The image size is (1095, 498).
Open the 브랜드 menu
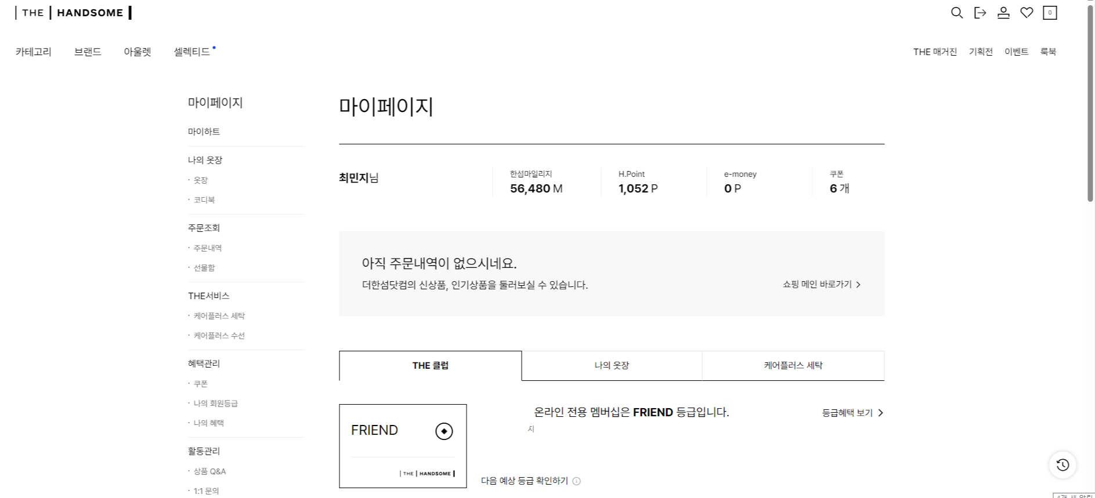pyautogui.click(x=88, y=52)
